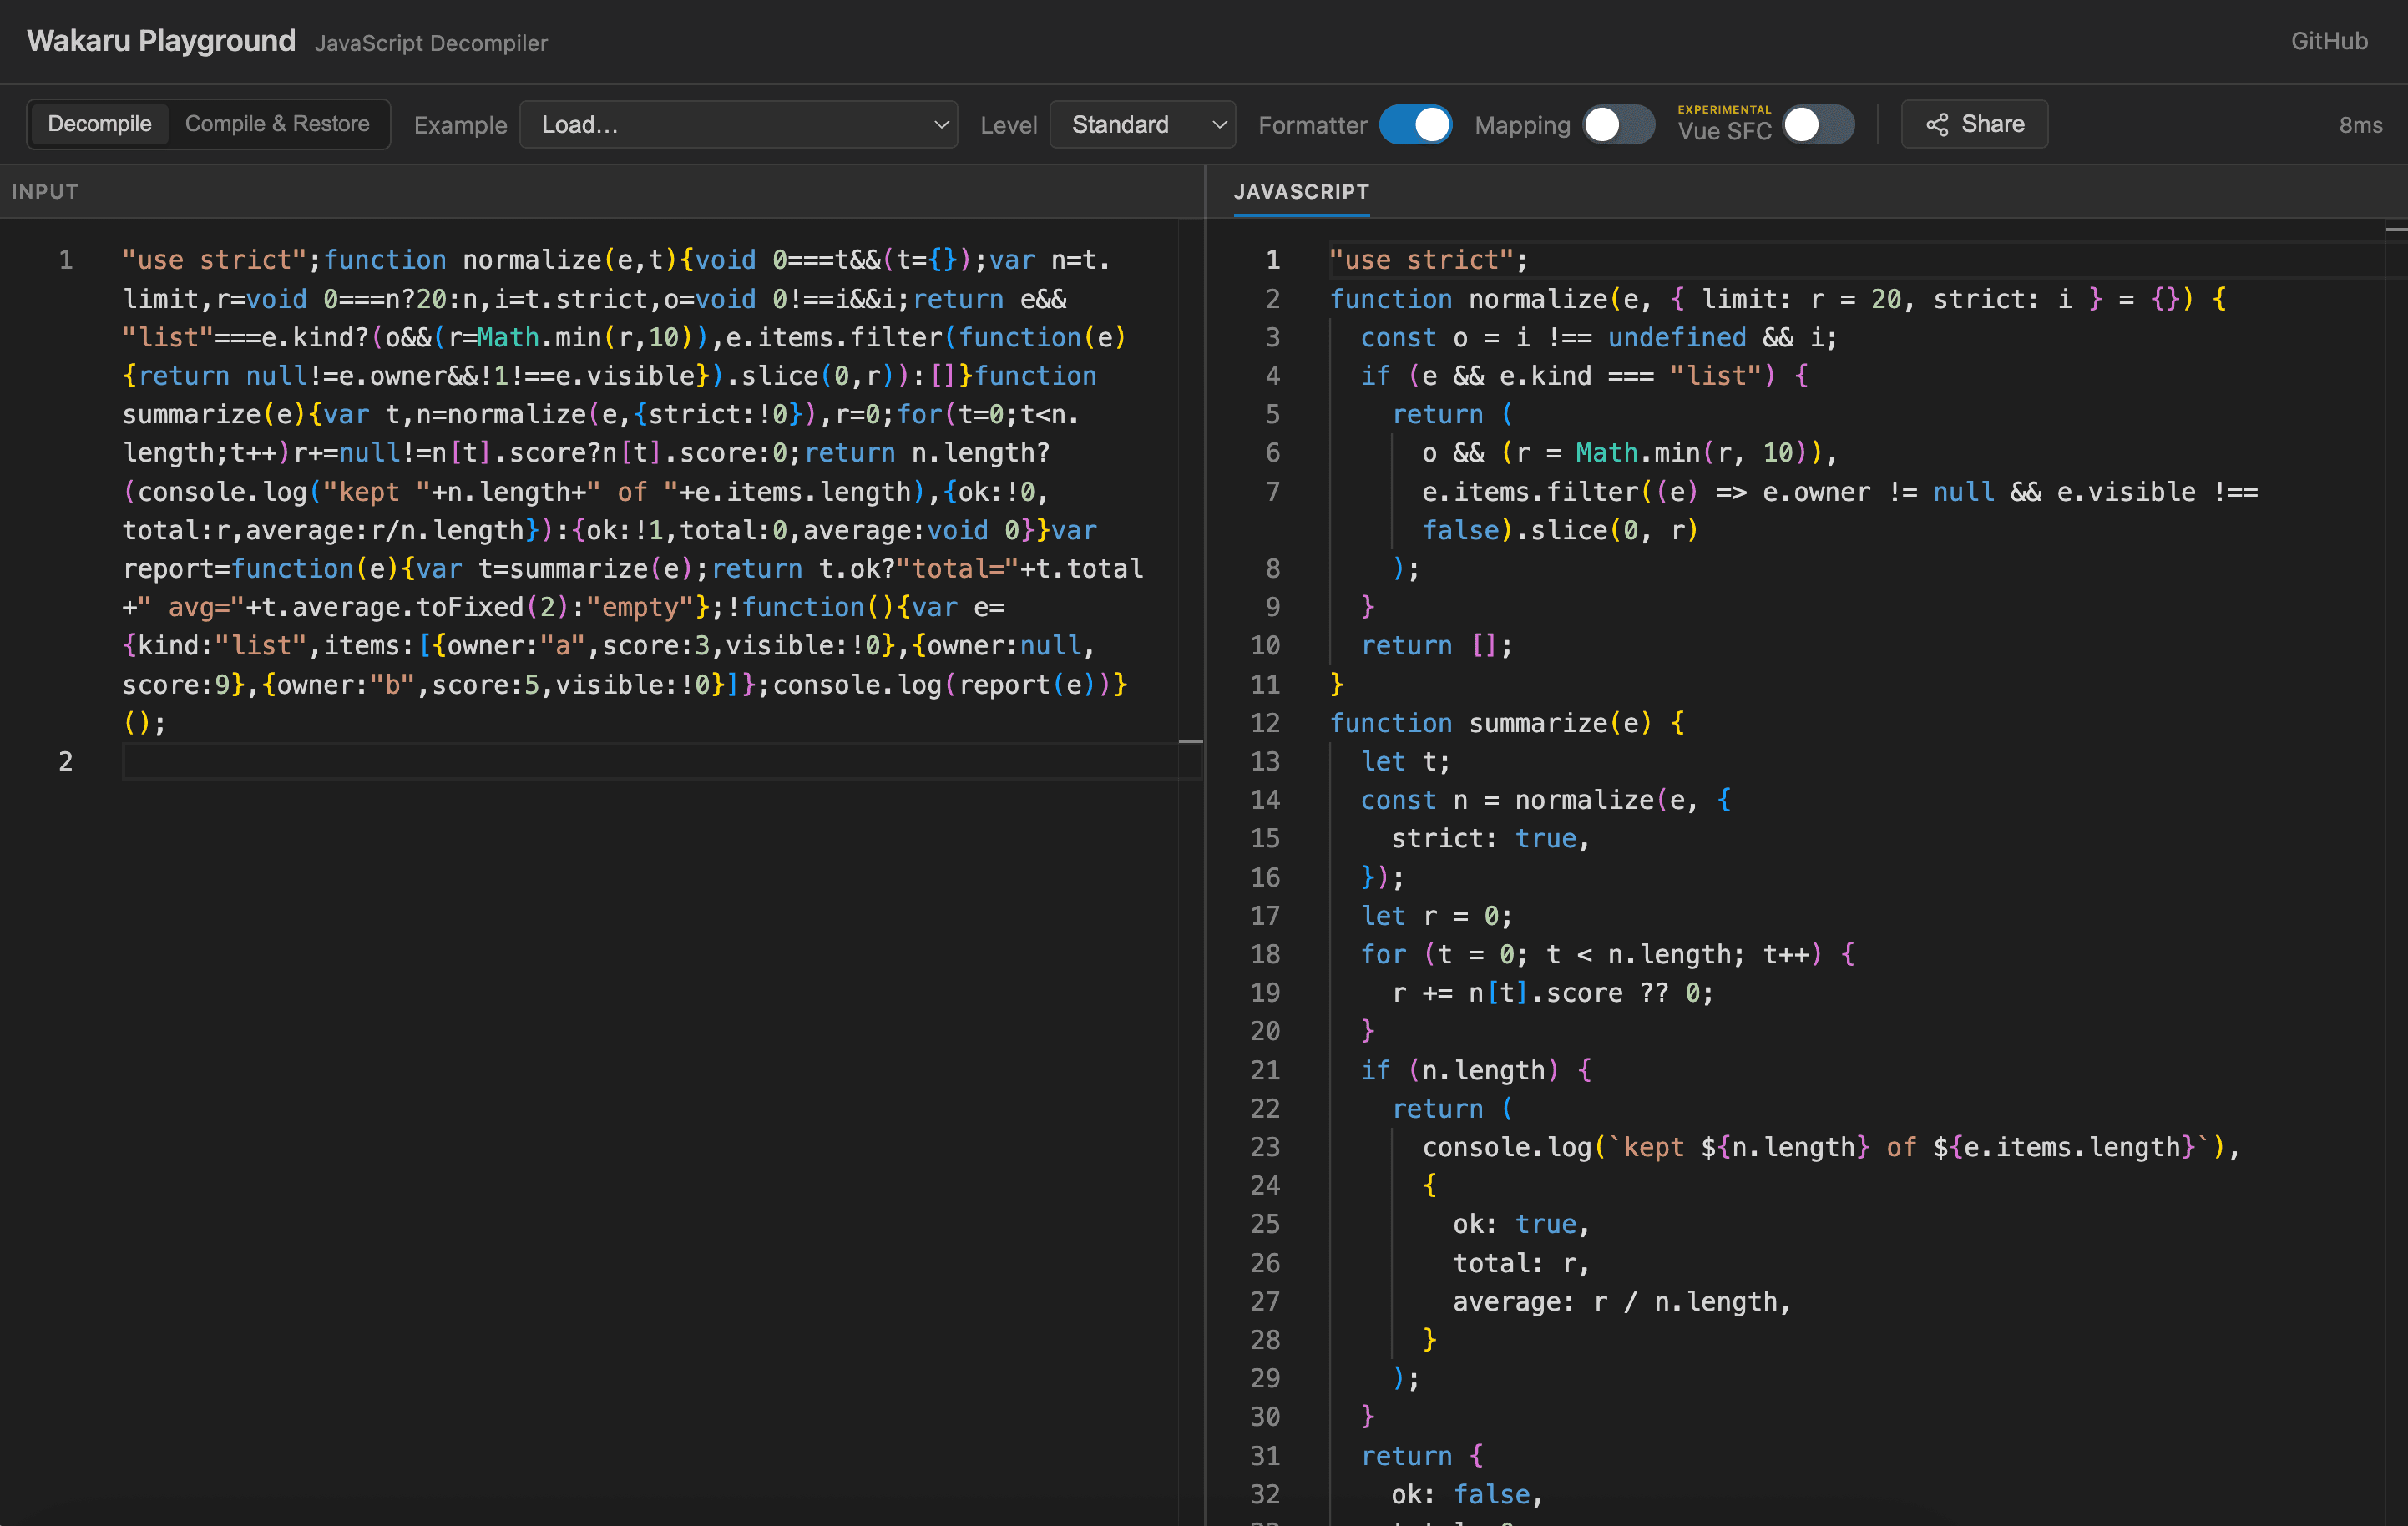Click 'const o = i !== undefined && i;'
This screenshot has width=2408, height=1526.
[x=1599, y=337]
